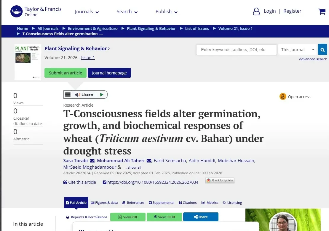
Task: Click the Listen speaker button
Action: 84,95
